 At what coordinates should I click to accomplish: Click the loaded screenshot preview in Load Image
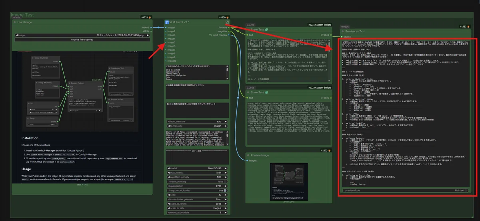coord(82,118)
